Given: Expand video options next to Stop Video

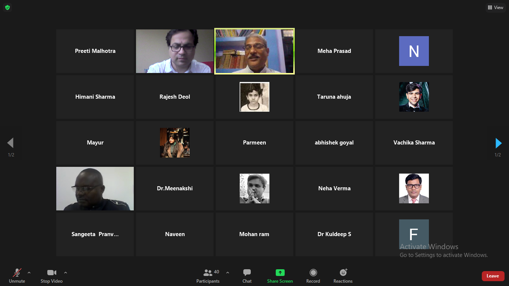Looking at the screenshot, I should (x=66, y=273).
